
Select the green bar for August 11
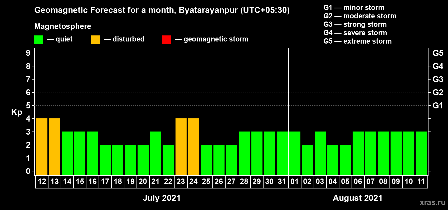(421, 153)
